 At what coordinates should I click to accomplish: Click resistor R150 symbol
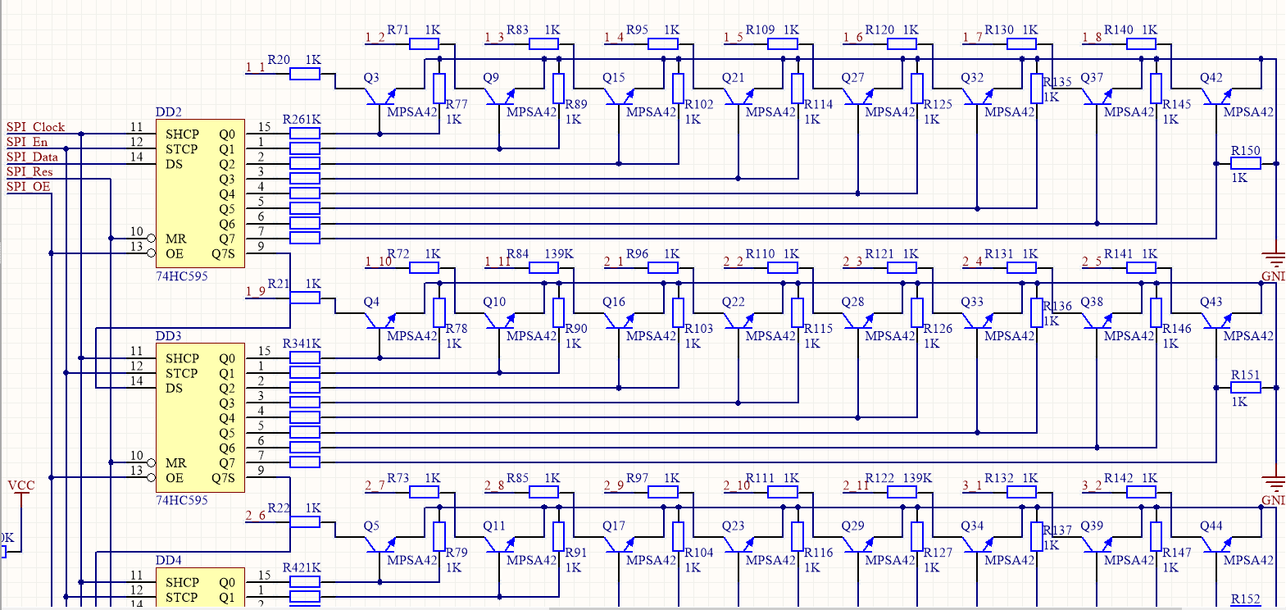[1246, 163]
